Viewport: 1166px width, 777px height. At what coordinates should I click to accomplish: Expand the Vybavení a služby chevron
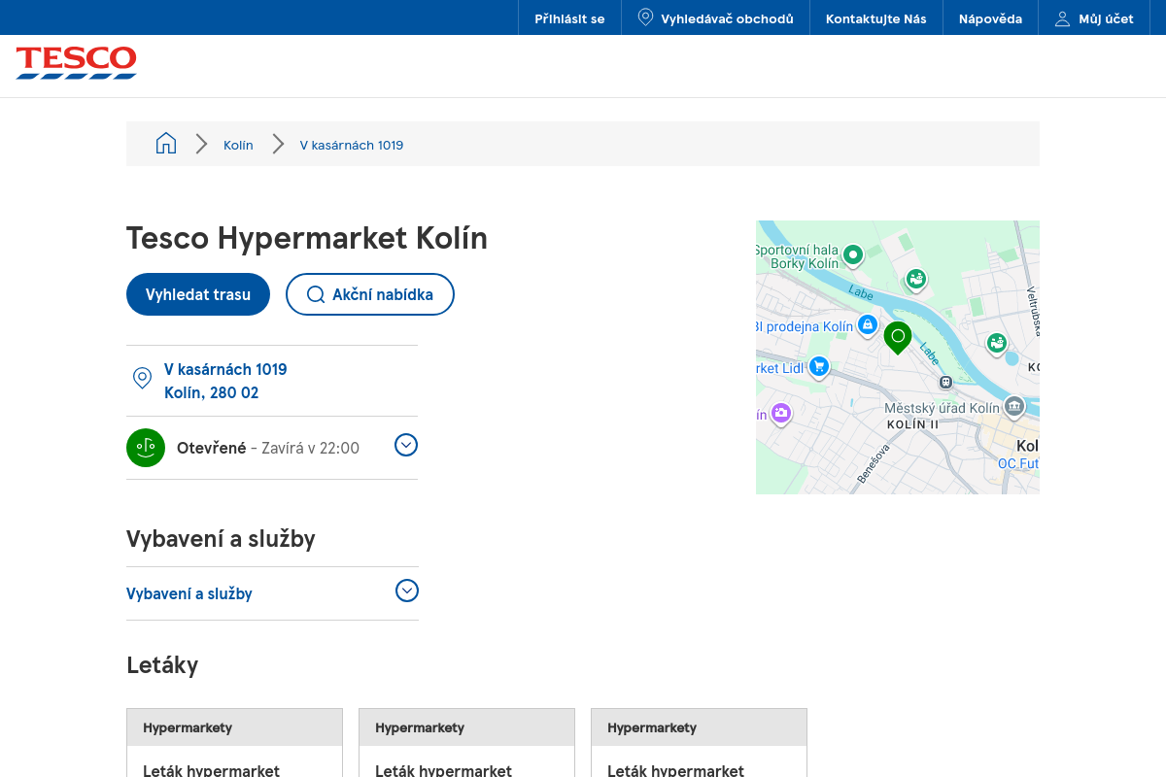pyautogui.click(x=407, y=591)
